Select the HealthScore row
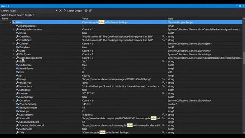The image size is (245, 138). click(x=121, y=69)
